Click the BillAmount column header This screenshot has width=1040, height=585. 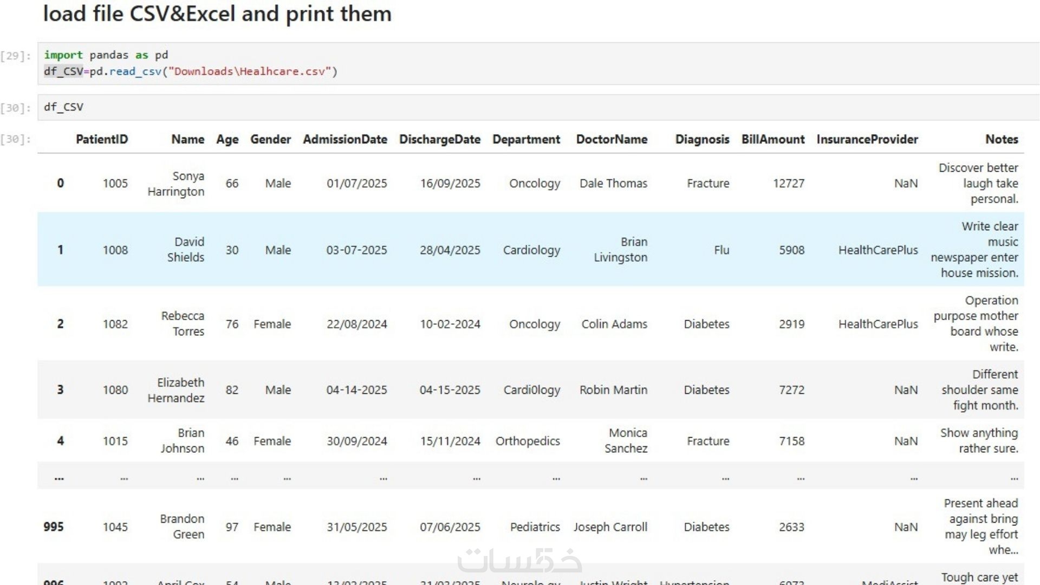(772, 140)
